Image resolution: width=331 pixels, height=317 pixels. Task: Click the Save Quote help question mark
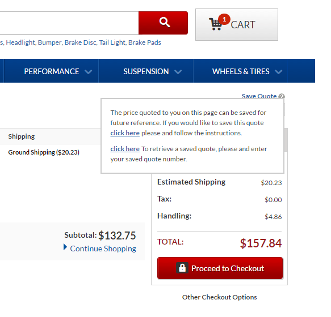click(x=282, y=96)
